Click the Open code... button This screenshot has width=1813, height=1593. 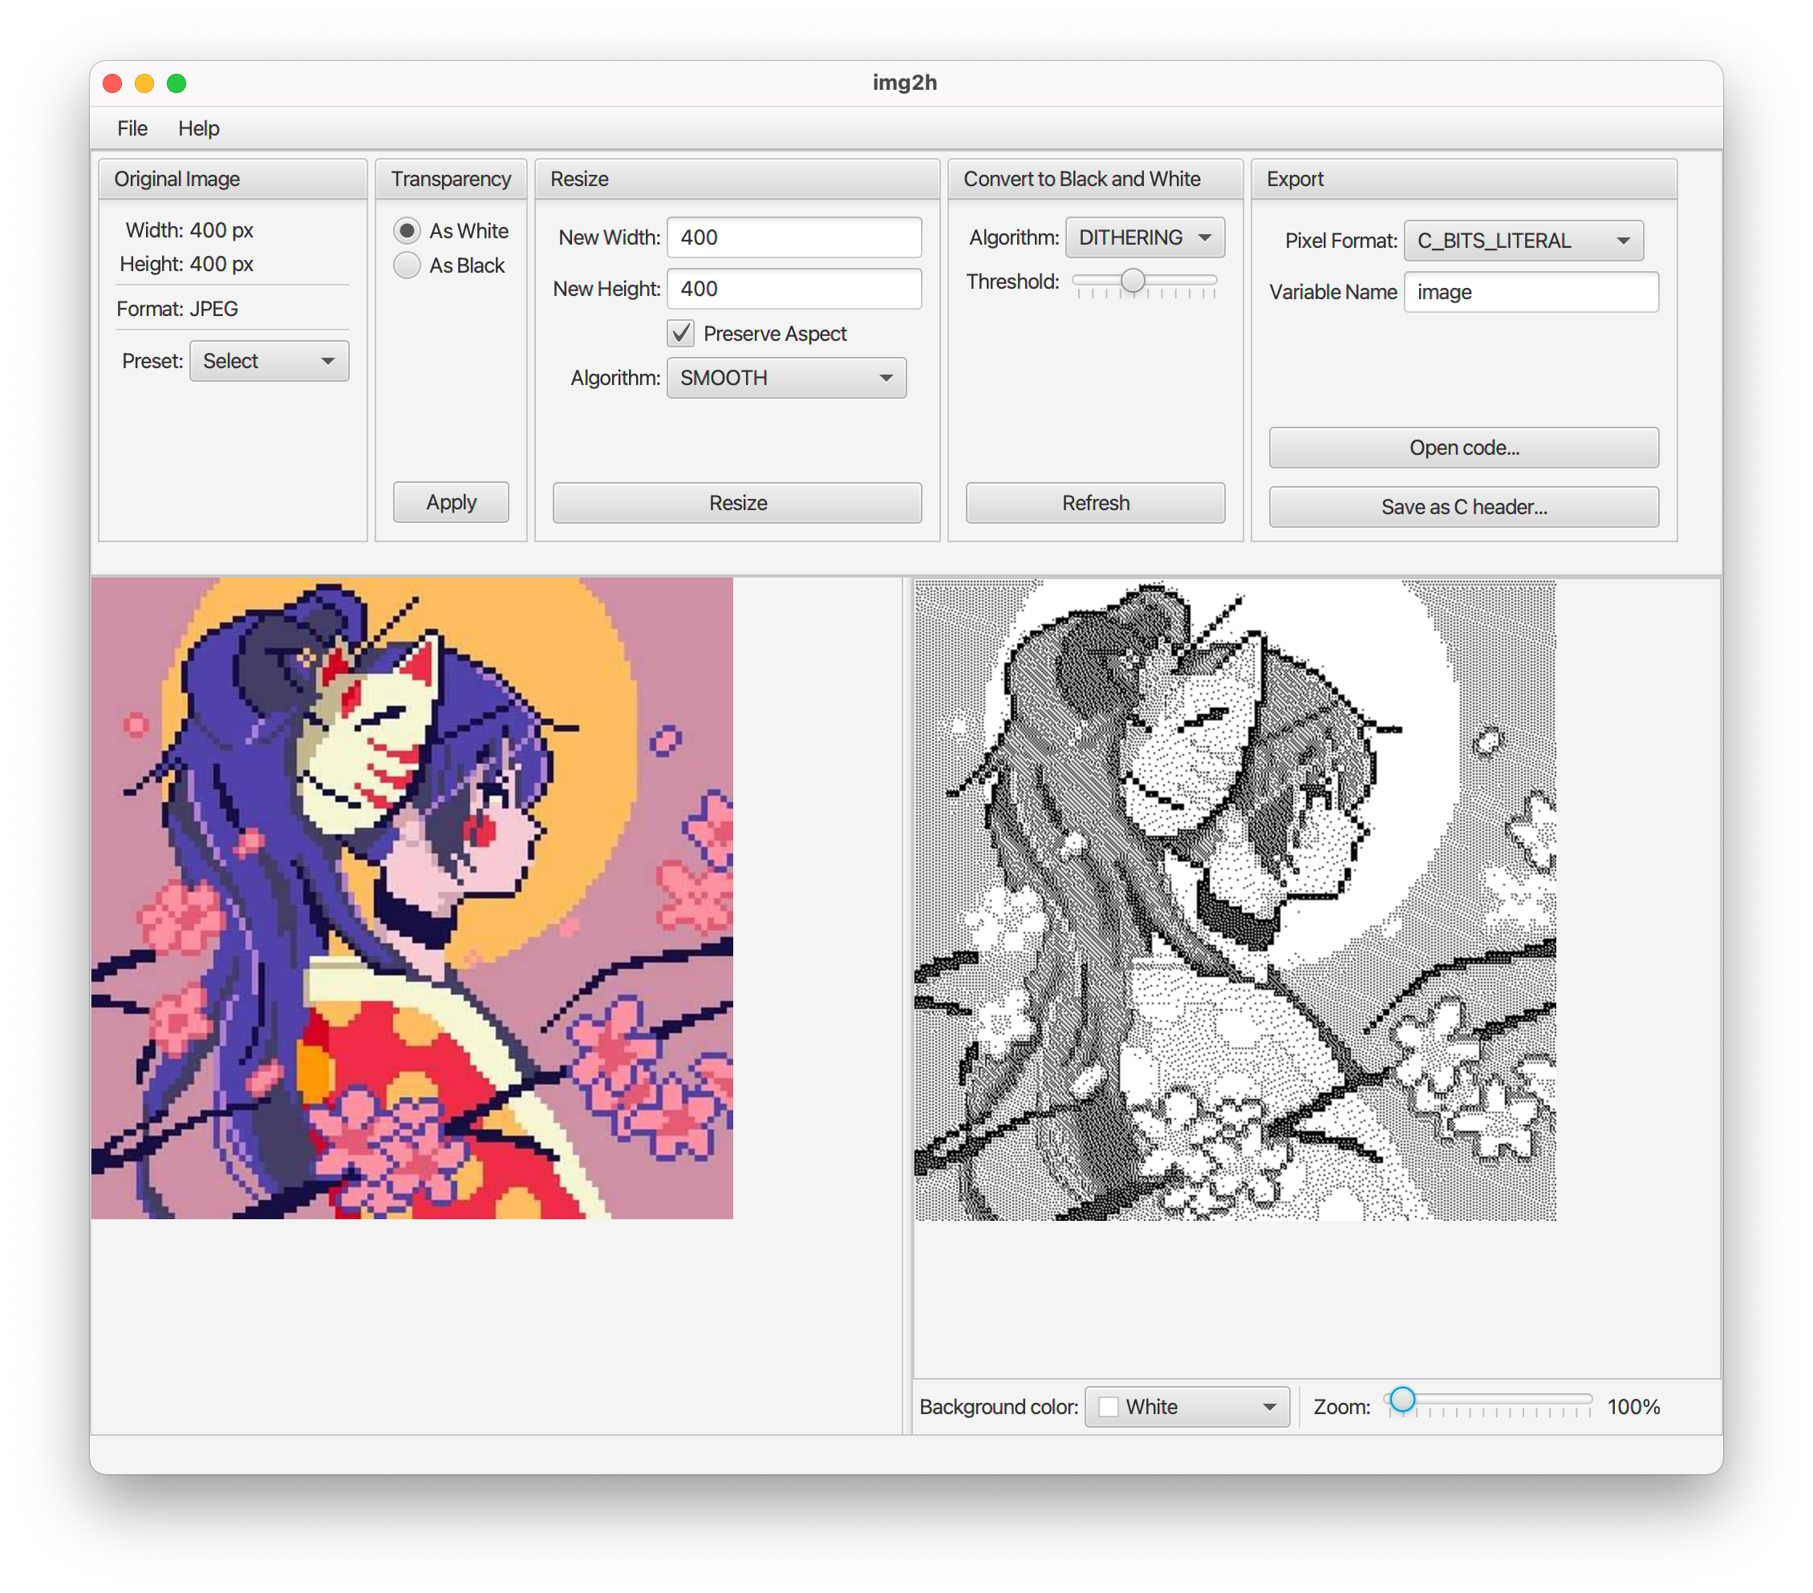tap(1463, 448)
